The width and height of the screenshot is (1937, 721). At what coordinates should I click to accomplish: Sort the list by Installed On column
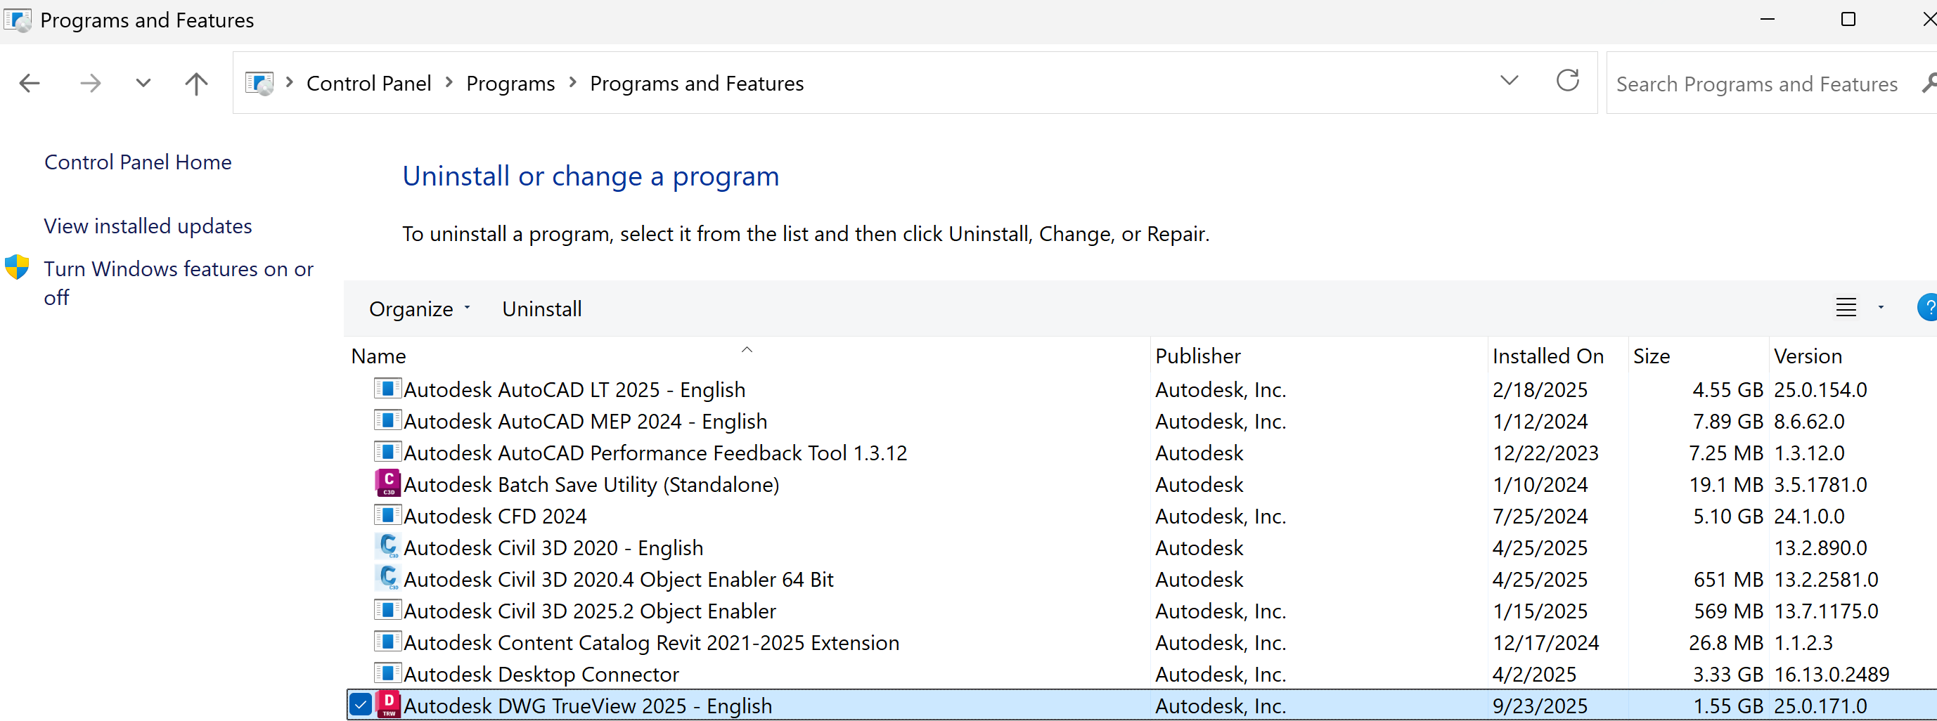[x=1547, y=356]
